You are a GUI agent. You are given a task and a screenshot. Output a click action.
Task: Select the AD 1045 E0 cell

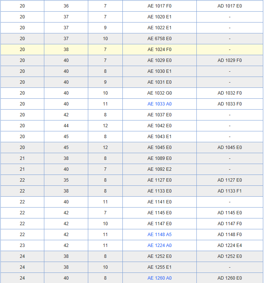pos(229,148)
